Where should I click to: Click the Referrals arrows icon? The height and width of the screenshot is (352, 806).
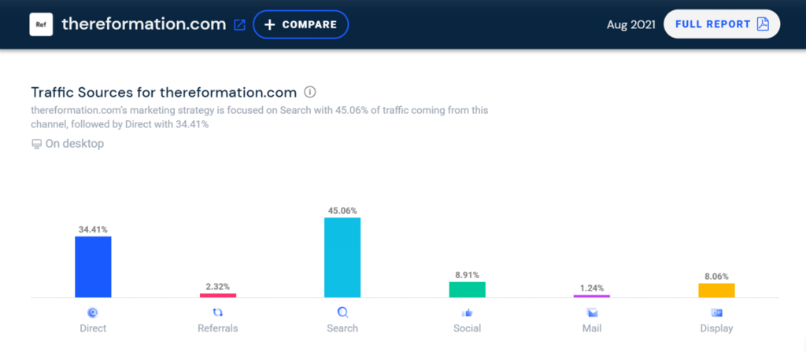[217, 312]
